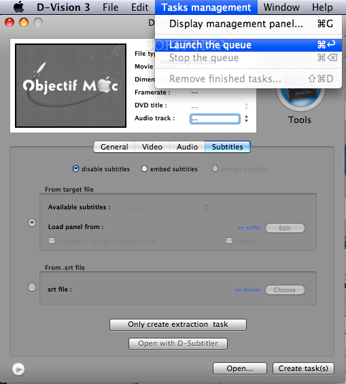Click the 'no pallet' text
This screenshot has width=346, height=384.
tap(249, 228)
